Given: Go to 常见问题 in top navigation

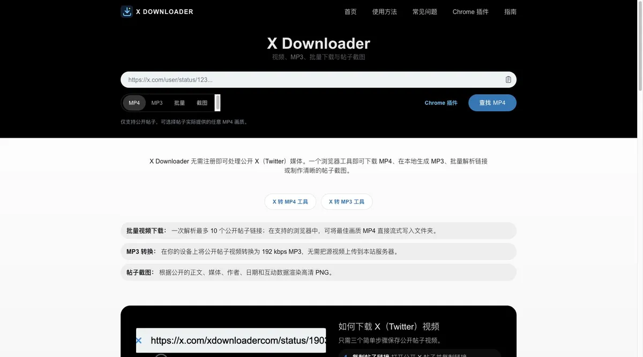Looking at the screenshot, I should tap(425, 12).
